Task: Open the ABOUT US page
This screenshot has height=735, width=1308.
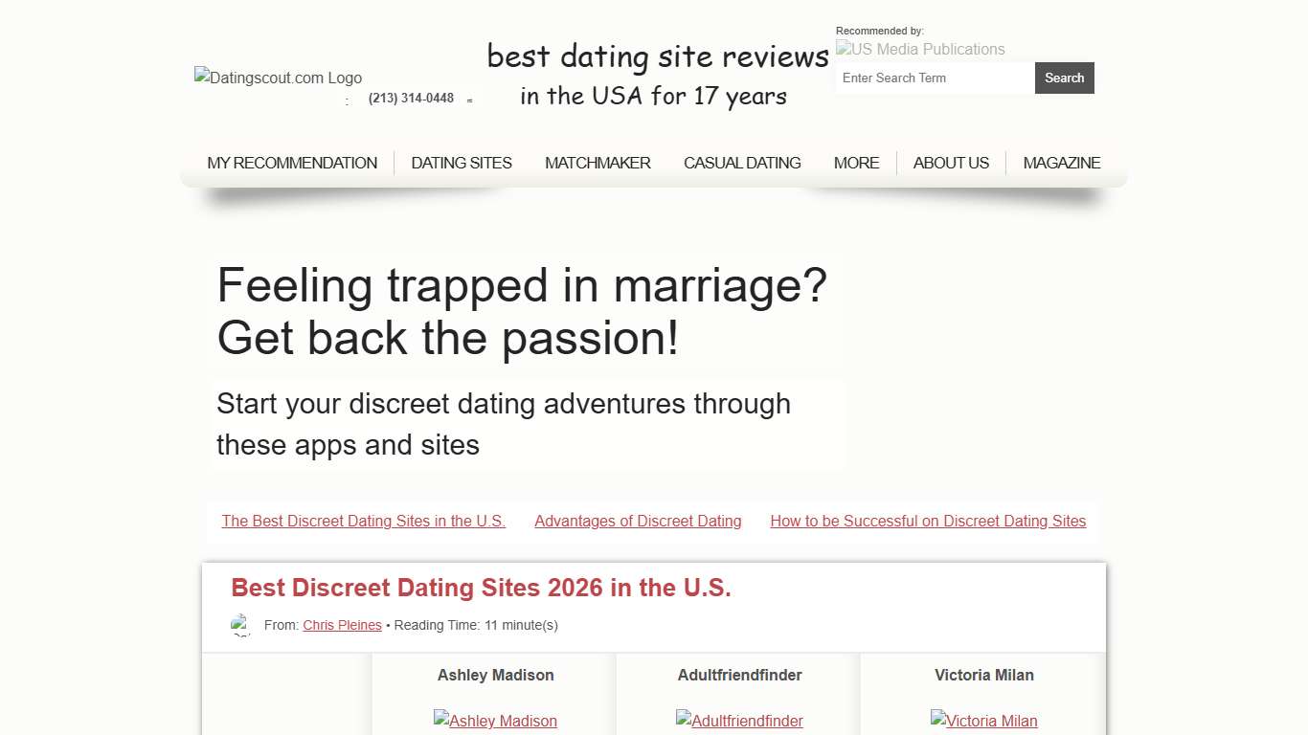Action: click(951, 163)
